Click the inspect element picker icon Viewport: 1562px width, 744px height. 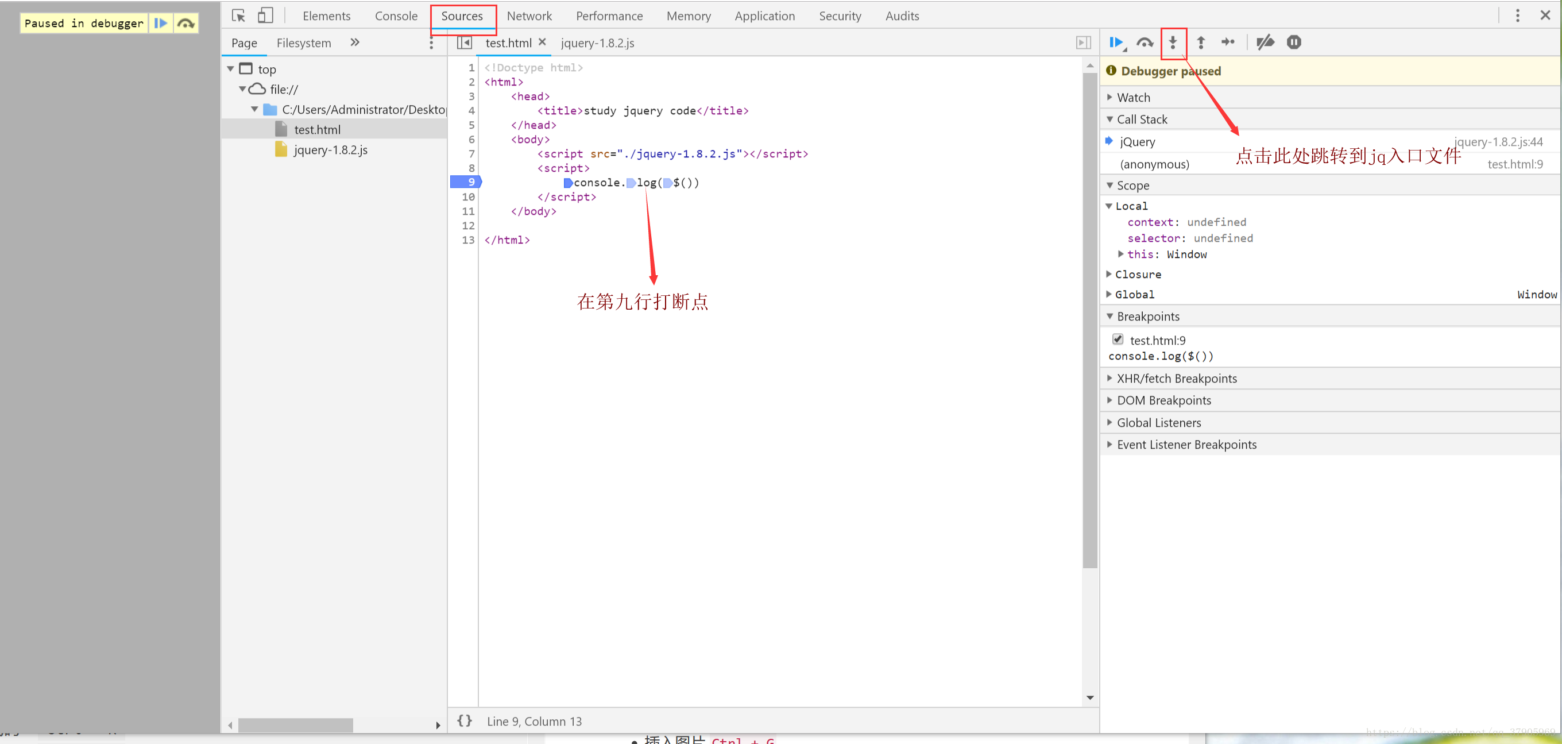point(238,16)
